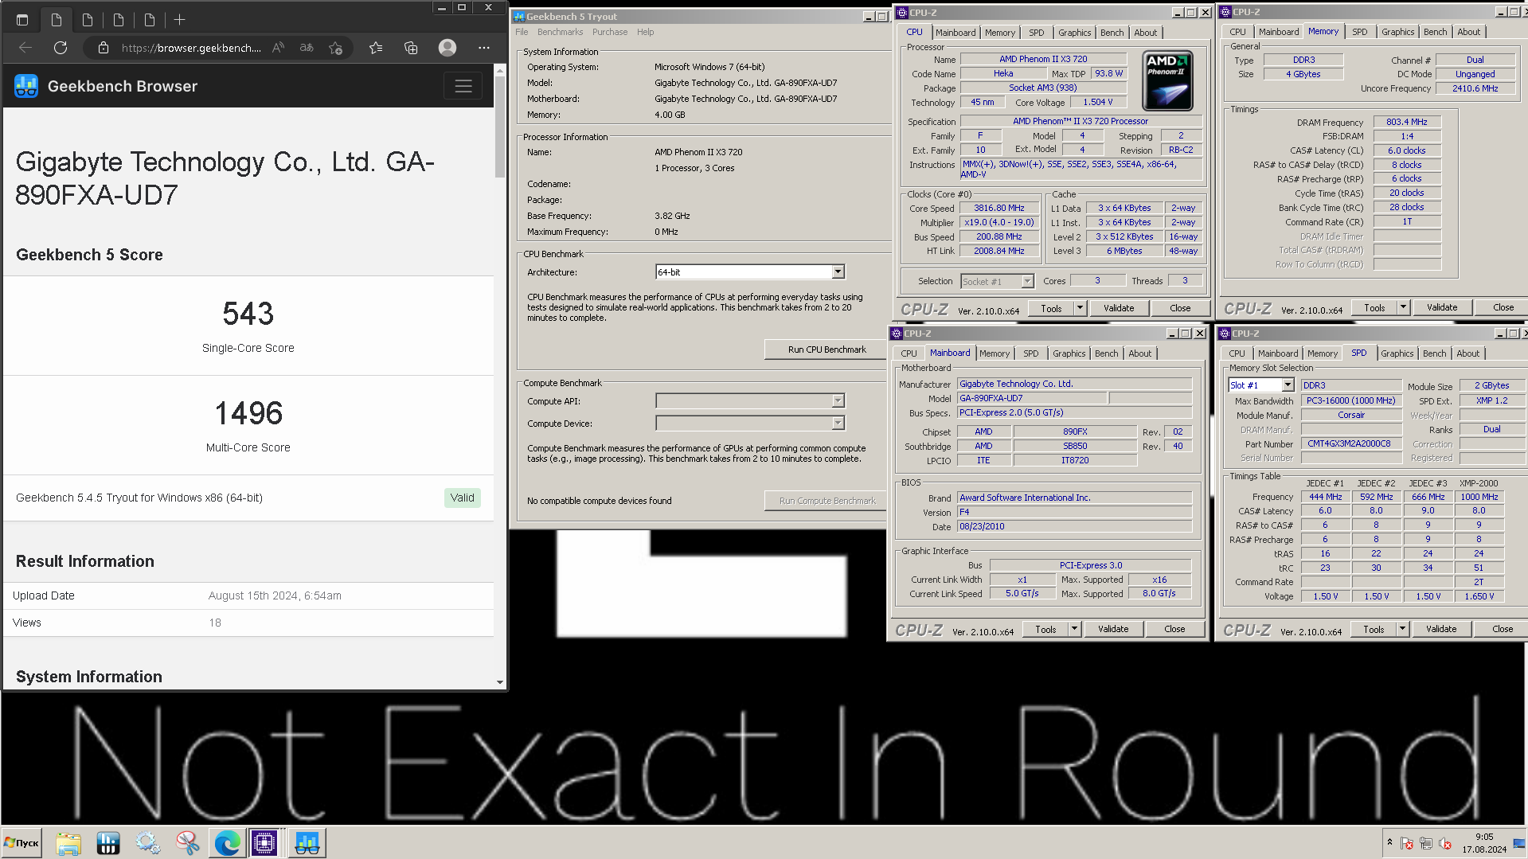
Task: Refresh the Geekbench Browser page
Action: pyautogui.click(x=61, y=48)
